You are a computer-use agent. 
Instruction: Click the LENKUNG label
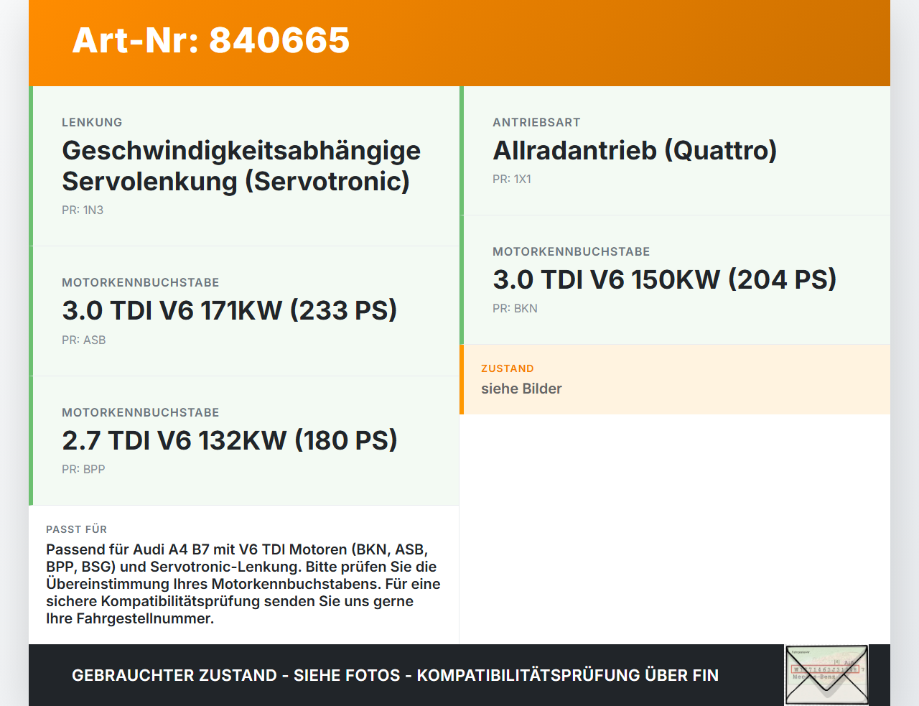pos(92,122)
